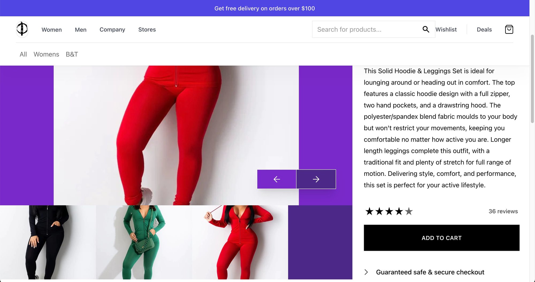Click the star rating icons
Image resolution: width=535 pixels, height=282 pixels.
(x=389, y=211)
